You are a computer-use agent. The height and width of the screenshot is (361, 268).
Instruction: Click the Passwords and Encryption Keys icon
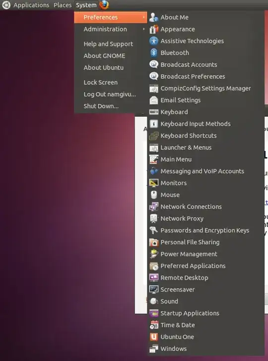click(154, 230)
